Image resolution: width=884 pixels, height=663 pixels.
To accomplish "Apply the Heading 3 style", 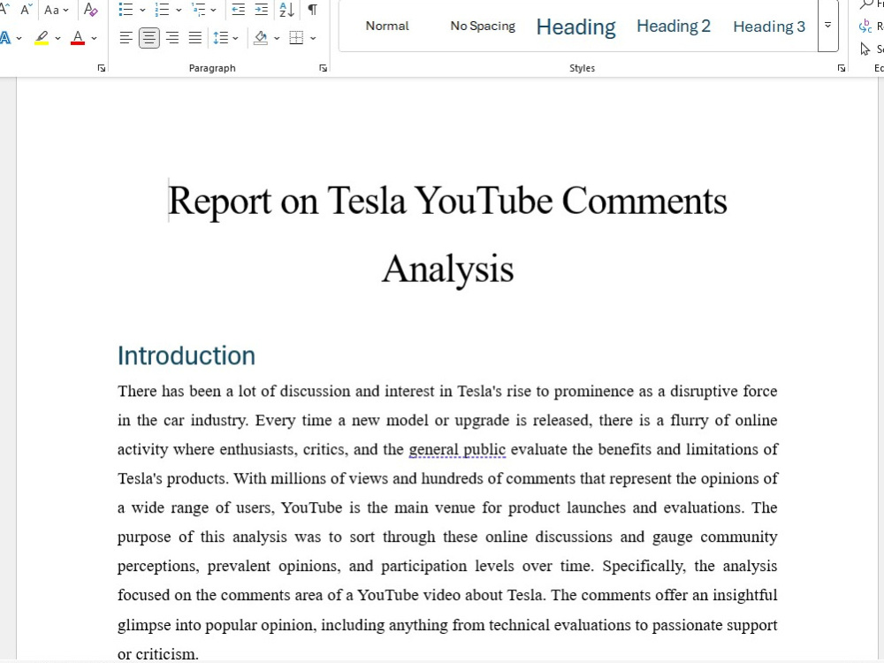I will point(769,27).
